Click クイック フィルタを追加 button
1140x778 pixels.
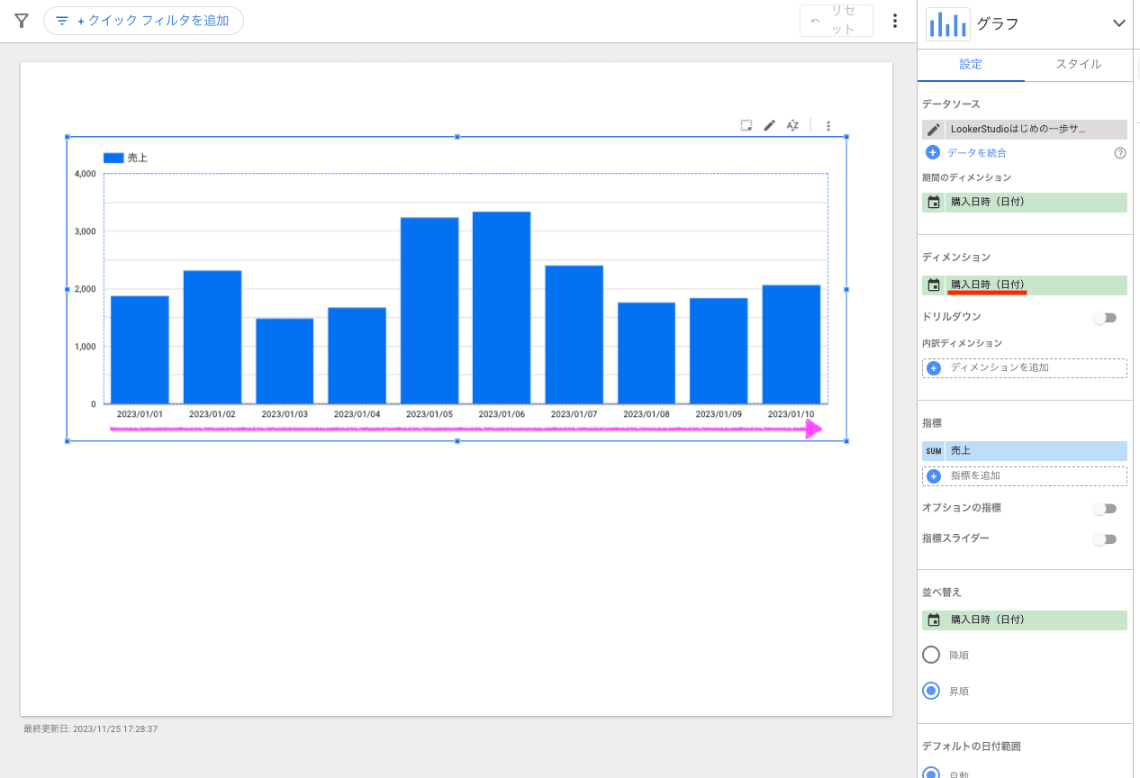143,21
